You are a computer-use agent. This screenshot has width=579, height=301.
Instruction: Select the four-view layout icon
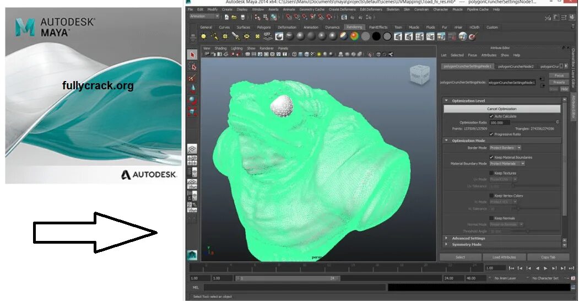[x=192, y=160]
